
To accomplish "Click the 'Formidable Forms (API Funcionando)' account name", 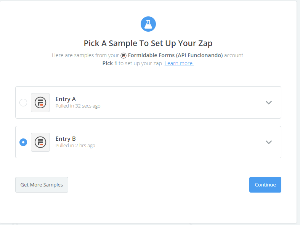I will click(175, 55).
